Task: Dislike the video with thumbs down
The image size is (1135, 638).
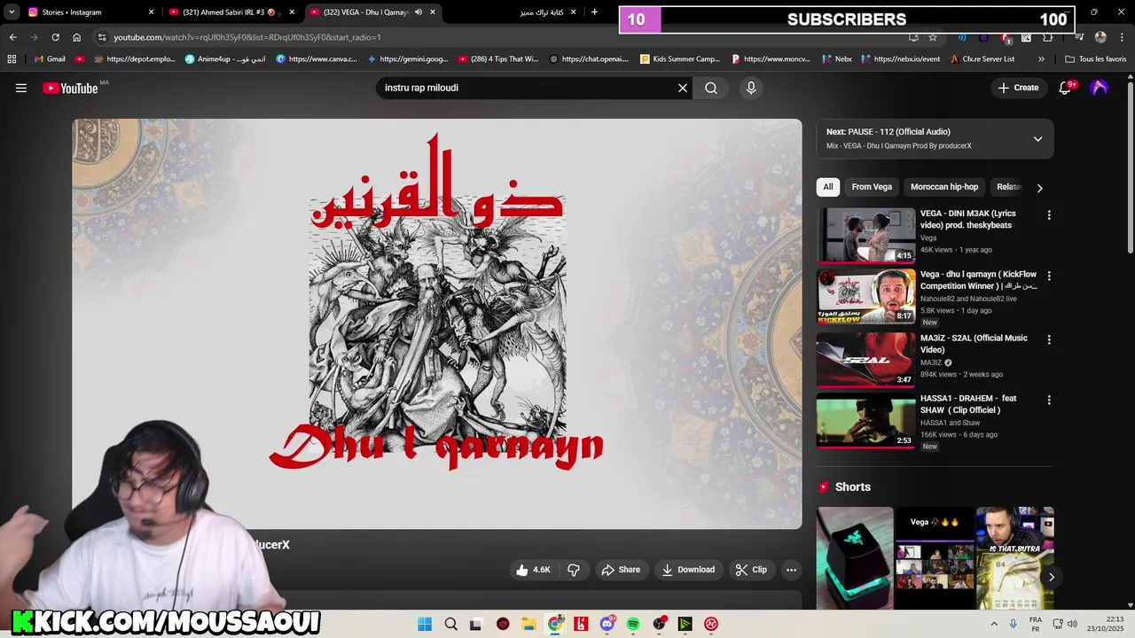Action: 574,570
